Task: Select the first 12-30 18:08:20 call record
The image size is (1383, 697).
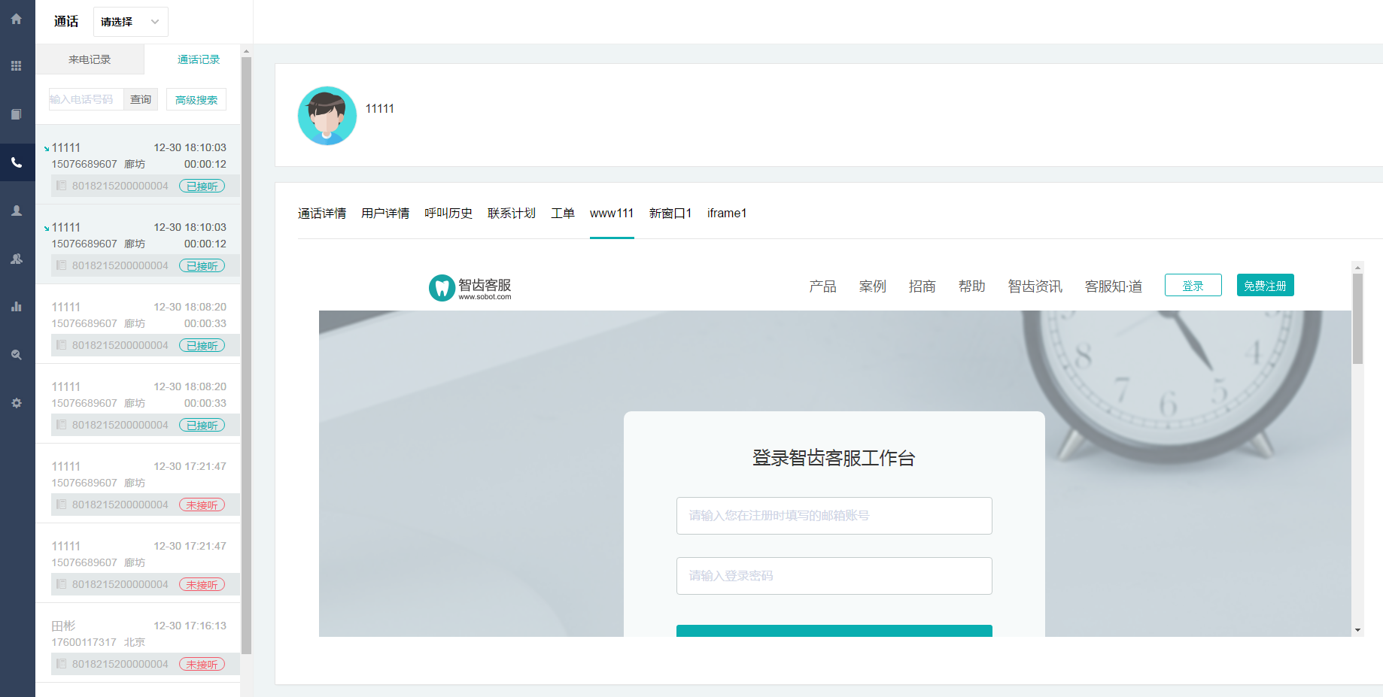Action: tap(138, 325)
